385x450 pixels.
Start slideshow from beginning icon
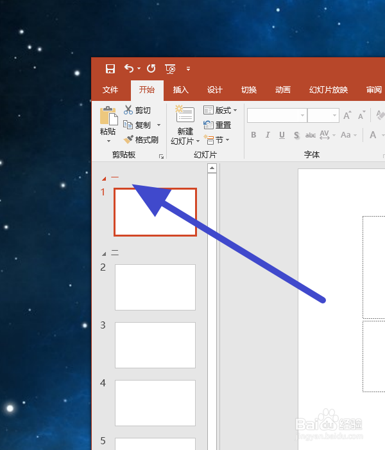click(170, 69)
